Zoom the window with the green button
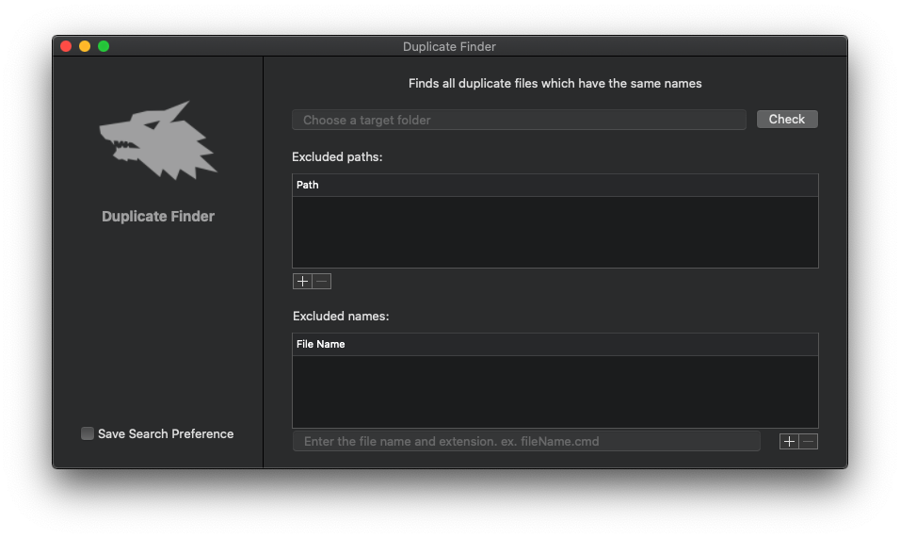 point(104,46)
